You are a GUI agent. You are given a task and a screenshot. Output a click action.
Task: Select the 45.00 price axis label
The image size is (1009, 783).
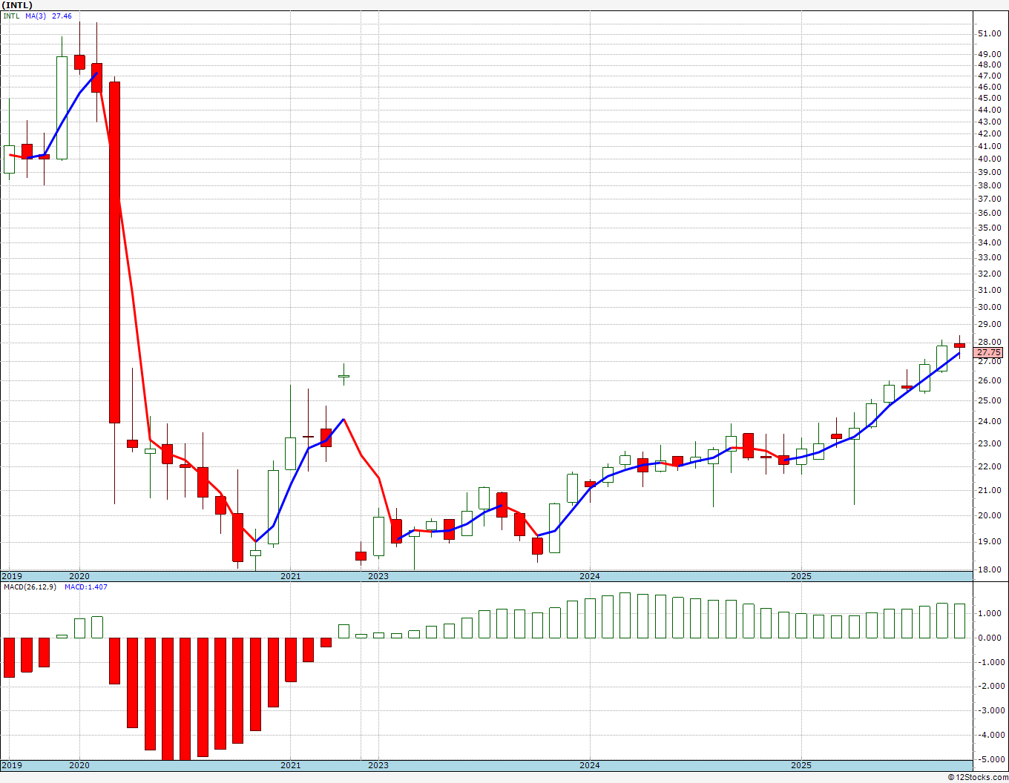click(989, 98)
